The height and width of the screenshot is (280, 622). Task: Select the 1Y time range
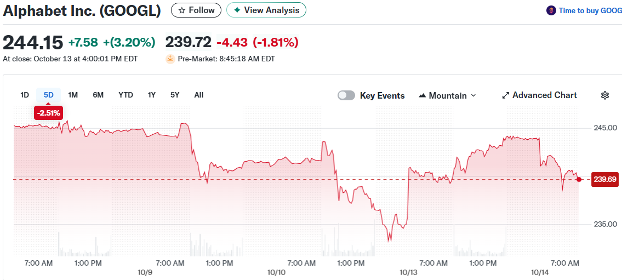152,95
